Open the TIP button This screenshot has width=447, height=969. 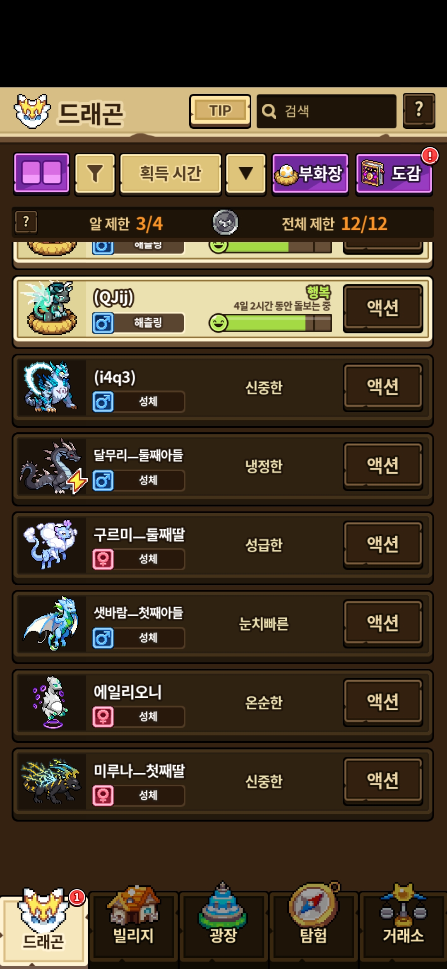pos(220,111)
